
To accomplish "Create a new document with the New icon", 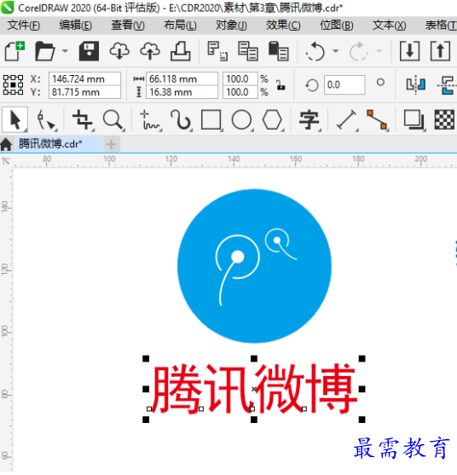I will pyautogui.click(x=14, y=51).
